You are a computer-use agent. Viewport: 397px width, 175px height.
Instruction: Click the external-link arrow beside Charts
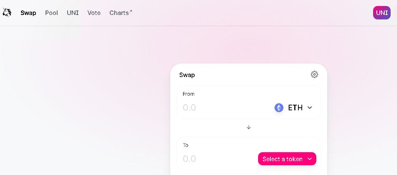point(131,11)
